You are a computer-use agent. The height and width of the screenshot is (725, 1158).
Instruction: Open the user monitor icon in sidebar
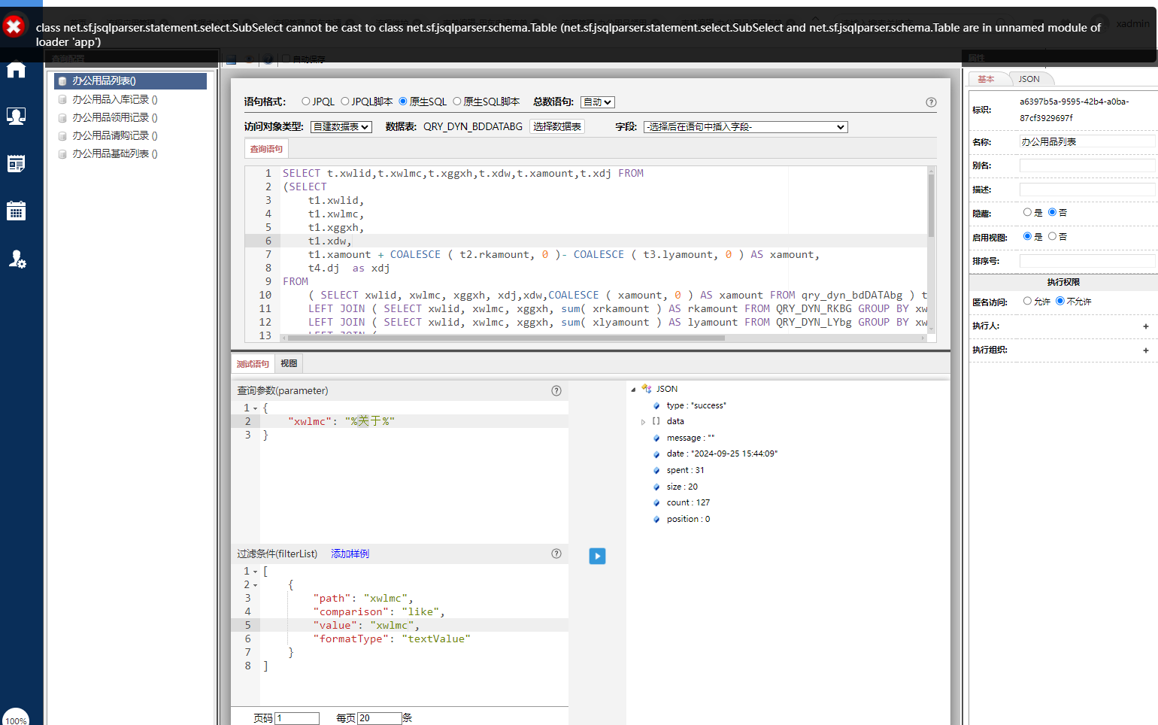point(16,116)
